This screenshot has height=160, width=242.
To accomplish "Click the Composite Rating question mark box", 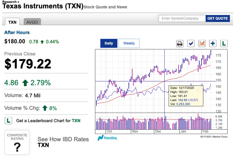I will (17, 142).
